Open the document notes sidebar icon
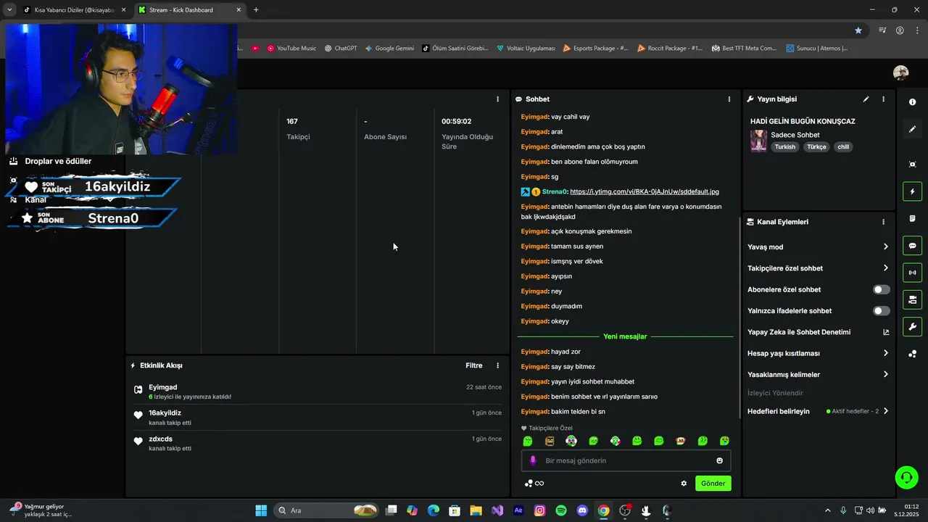 [912, 219]
